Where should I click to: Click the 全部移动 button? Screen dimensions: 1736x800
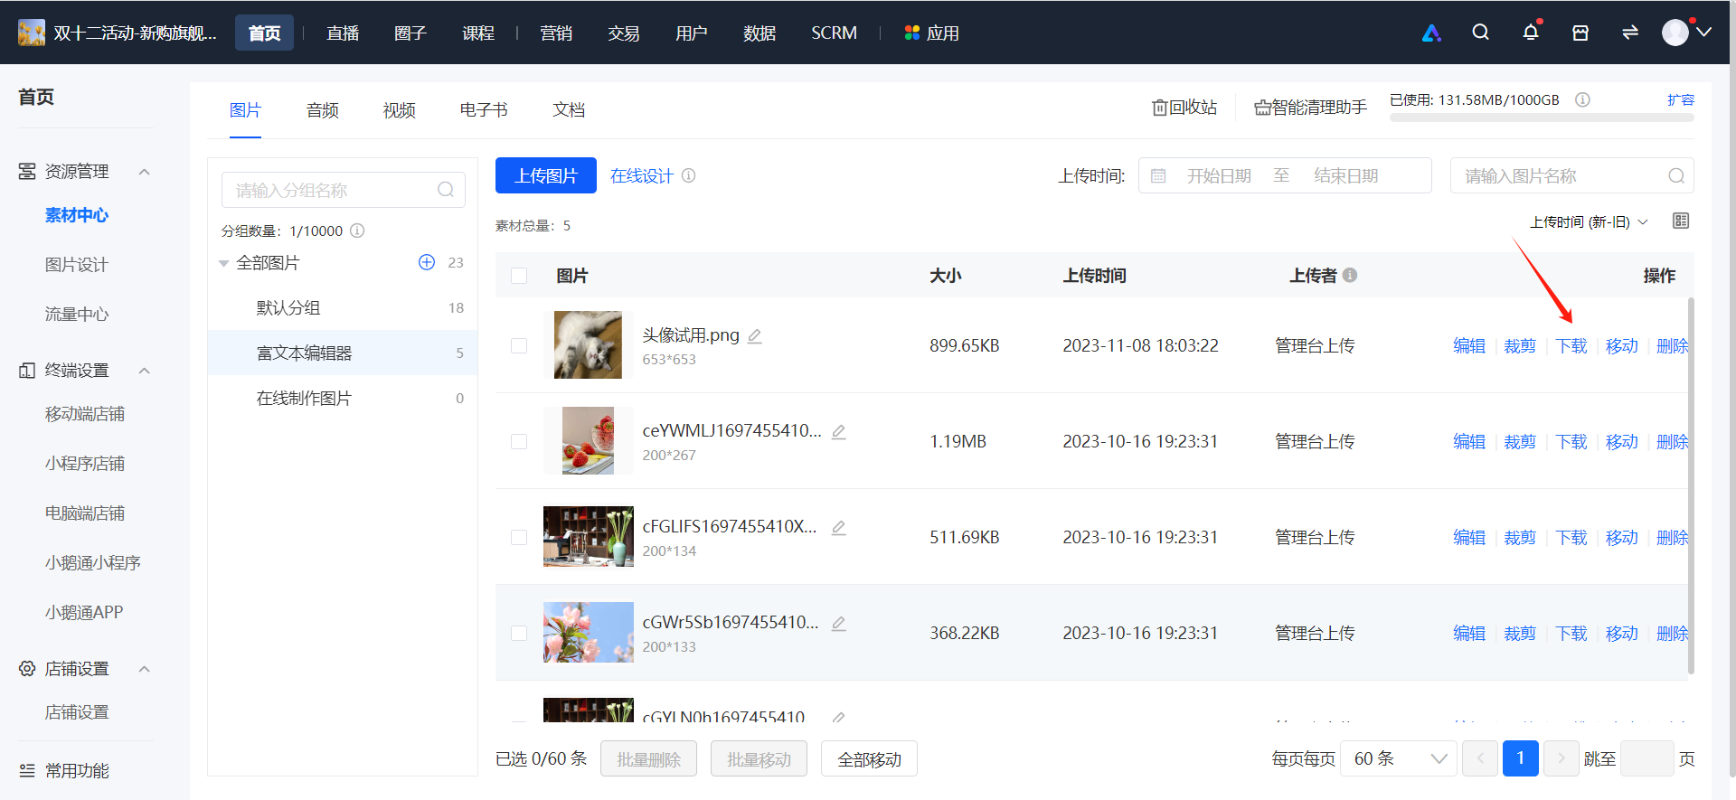(869, 758)
